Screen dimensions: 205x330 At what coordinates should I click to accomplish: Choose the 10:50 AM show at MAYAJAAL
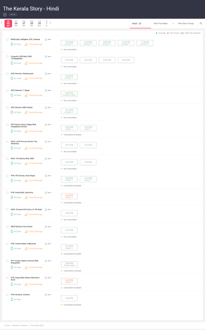click(x=69, y=43)
